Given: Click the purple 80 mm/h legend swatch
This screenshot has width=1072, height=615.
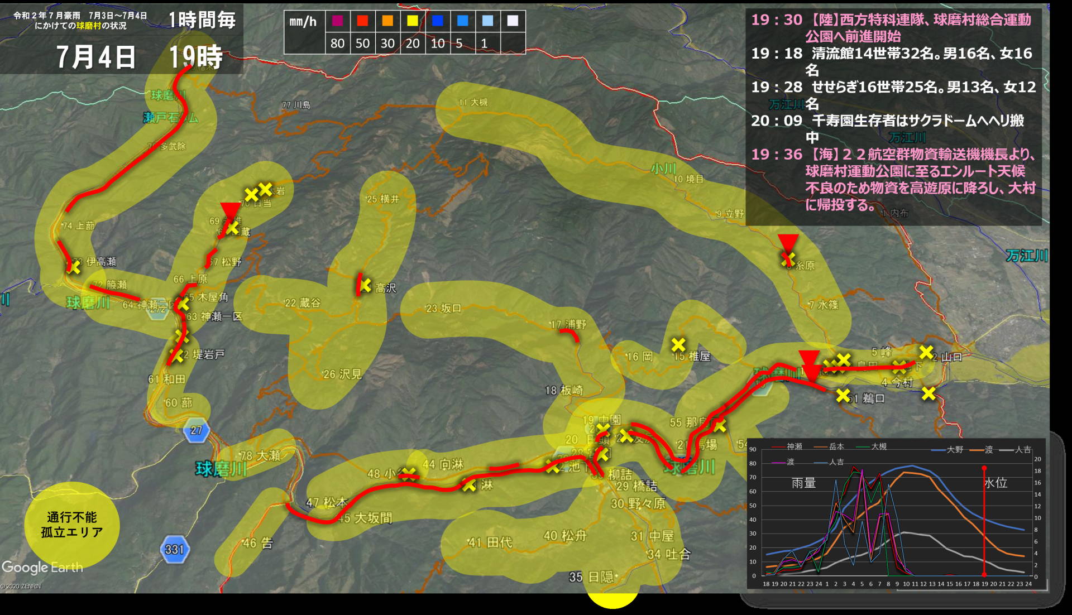Looking at the screenshot, I should [337, 21].
